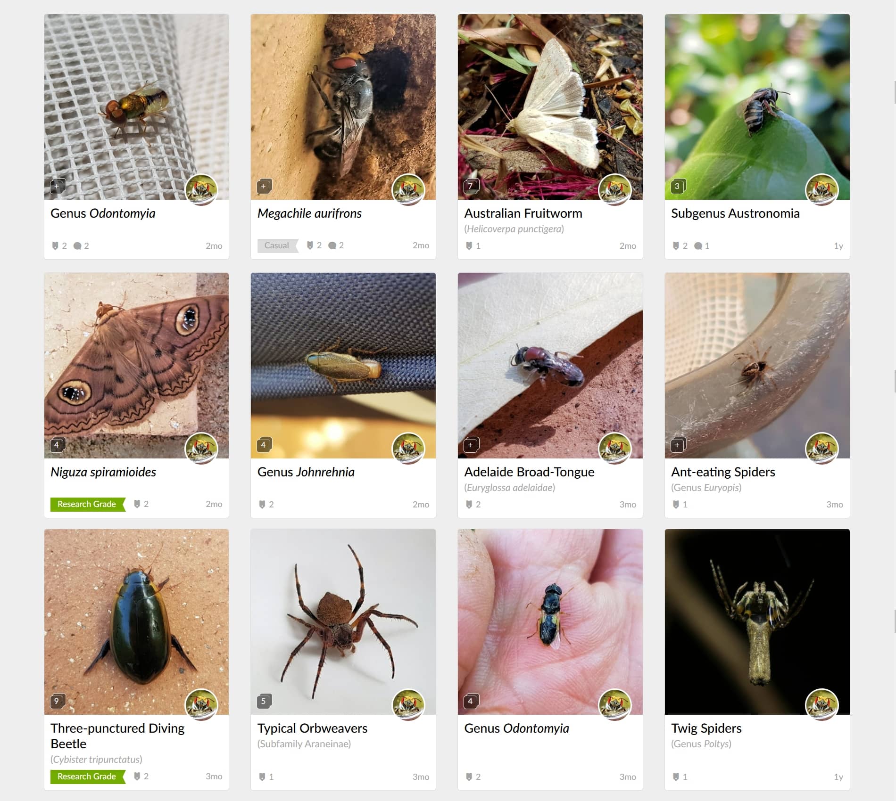This screenshot has height=801, width=896.
Task: Click the Casual quality label
Action: (277, 245)
